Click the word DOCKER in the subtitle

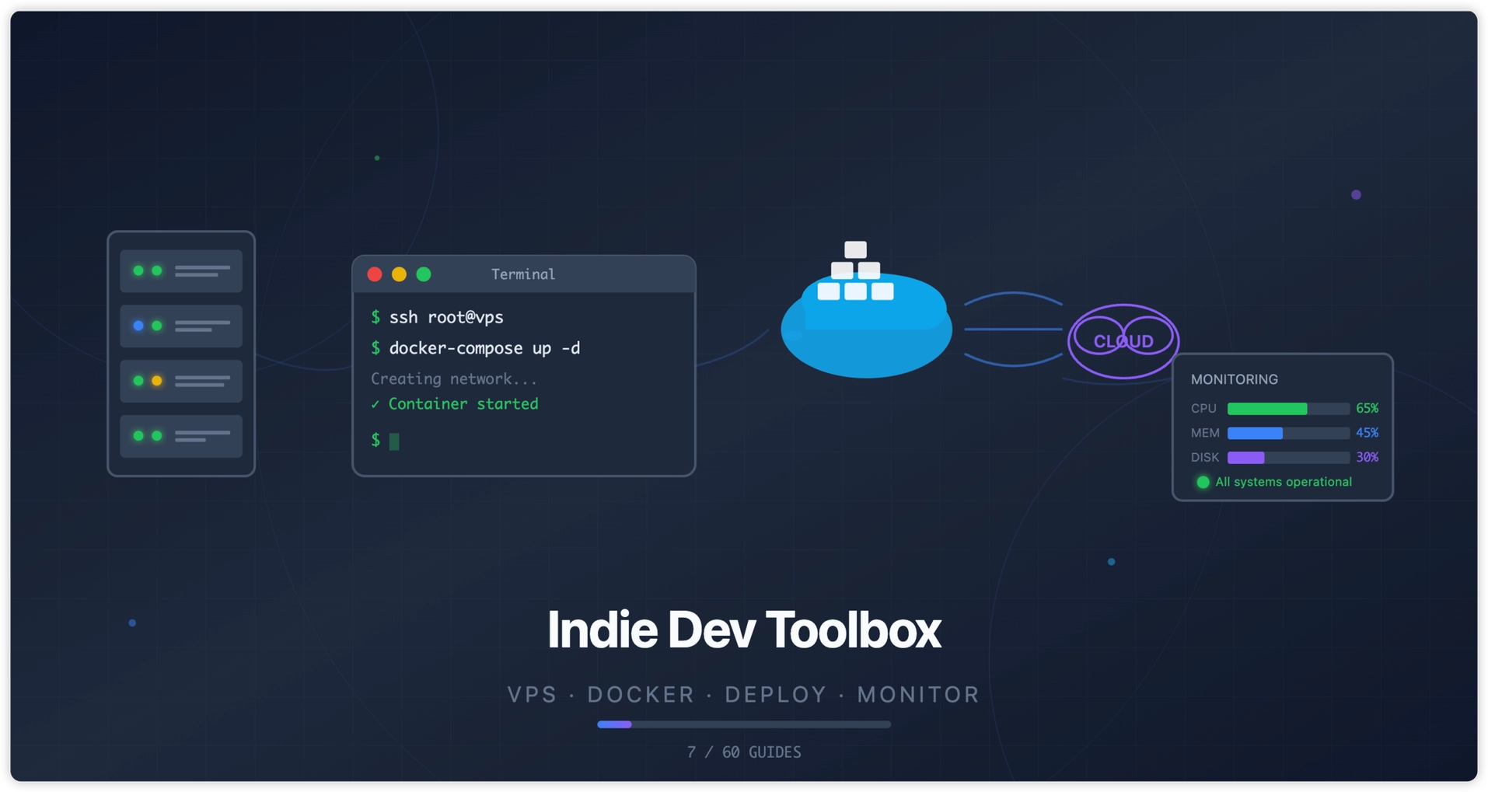pyautogui.click(x=641, y=694)
